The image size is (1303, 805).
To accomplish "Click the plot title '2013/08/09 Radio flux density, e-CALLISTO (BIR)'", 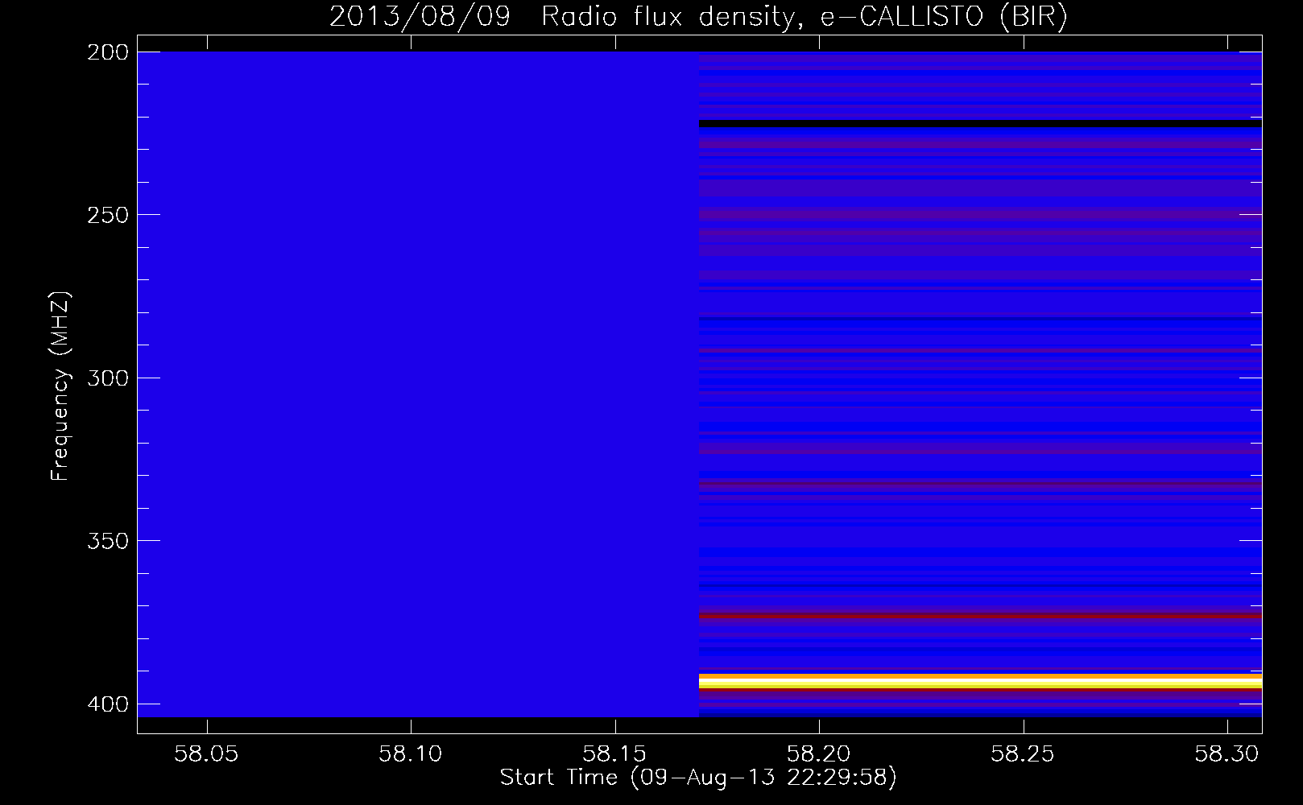I will pyautogui.click(x=698, y=16).
